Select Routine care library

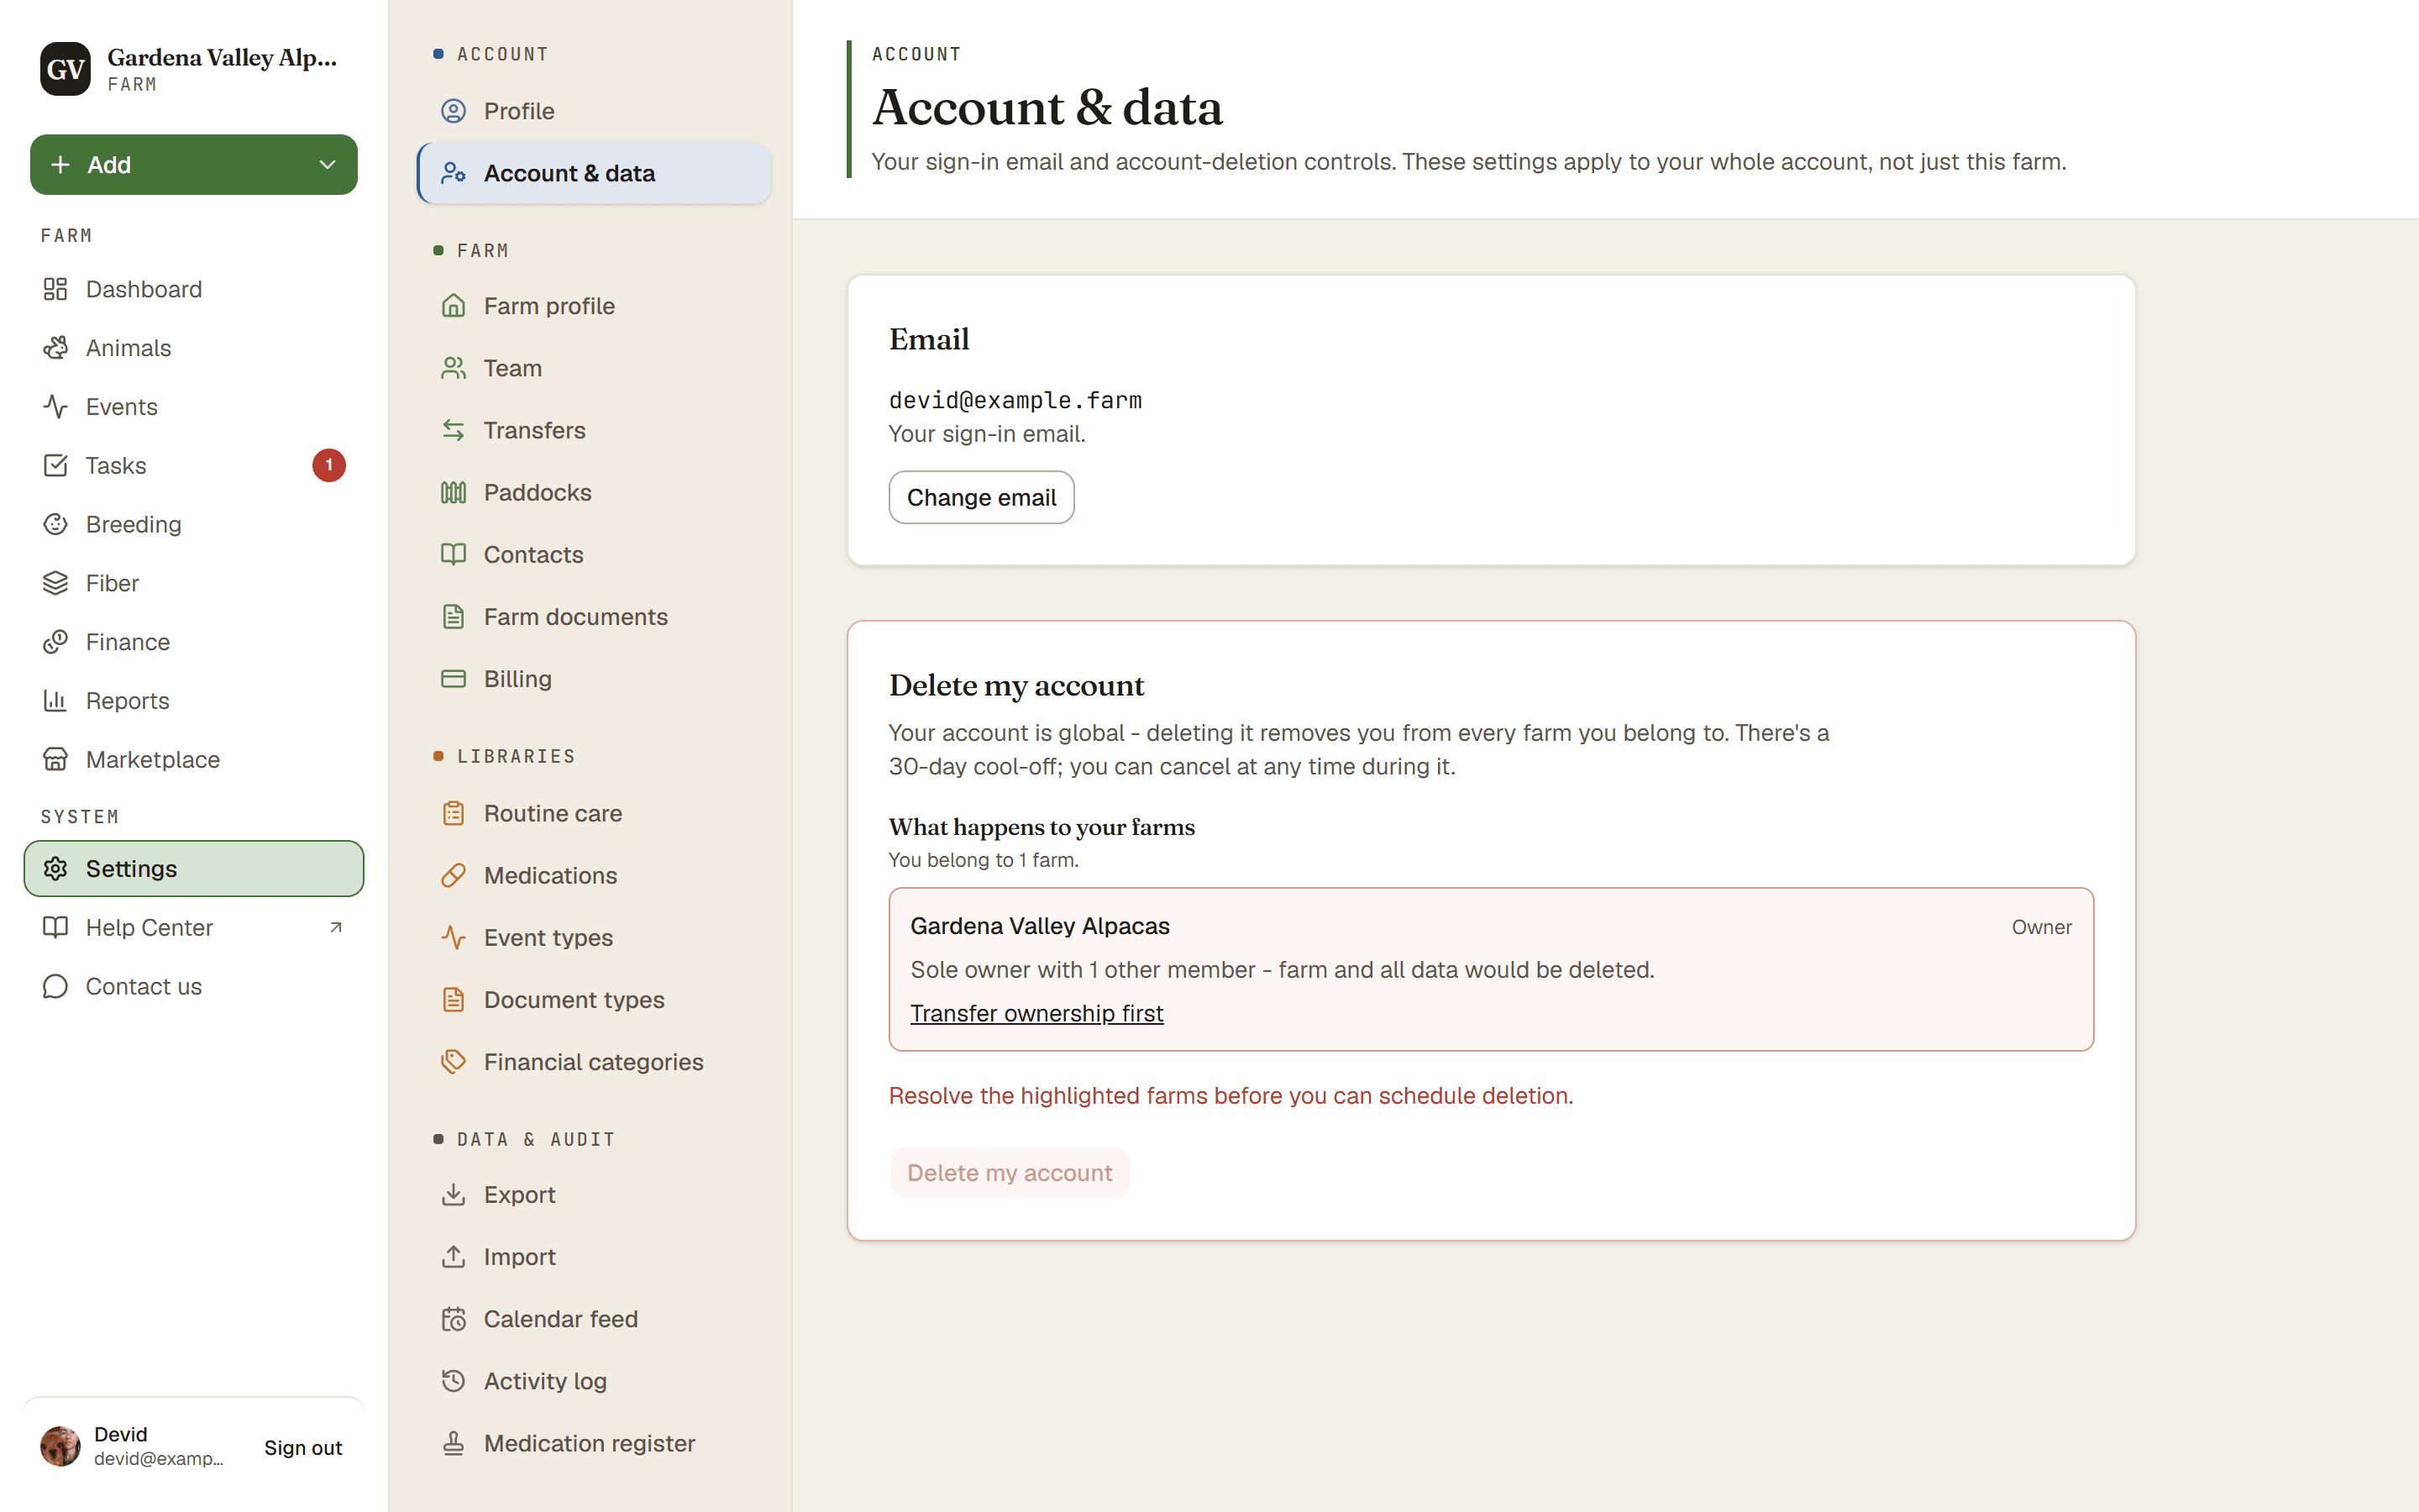pos(595,813)
